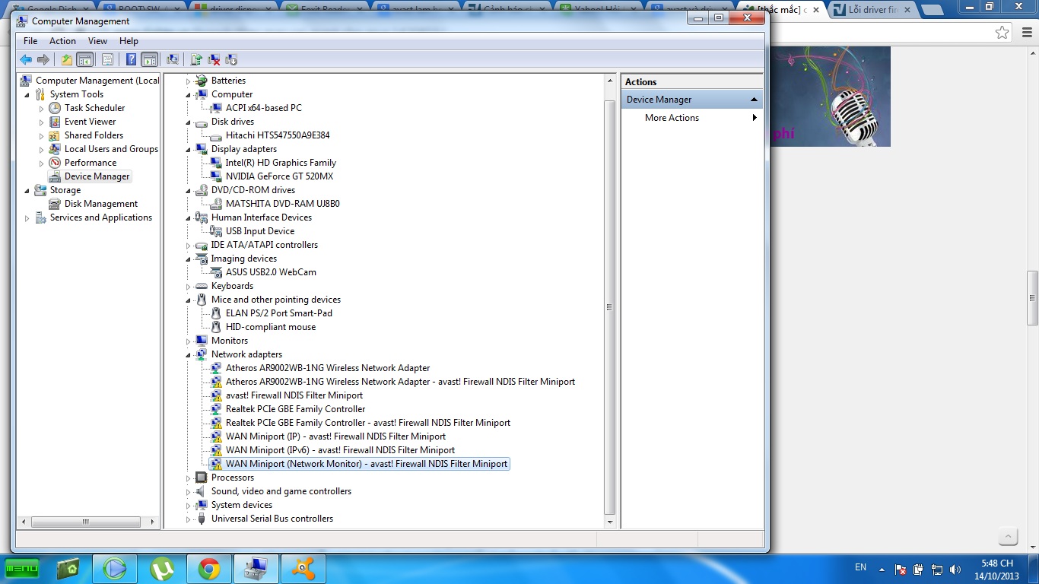
Task: Click Atheros AR9002WB-1NG Wireless Network Adapter icon
Action: point(216,368)
